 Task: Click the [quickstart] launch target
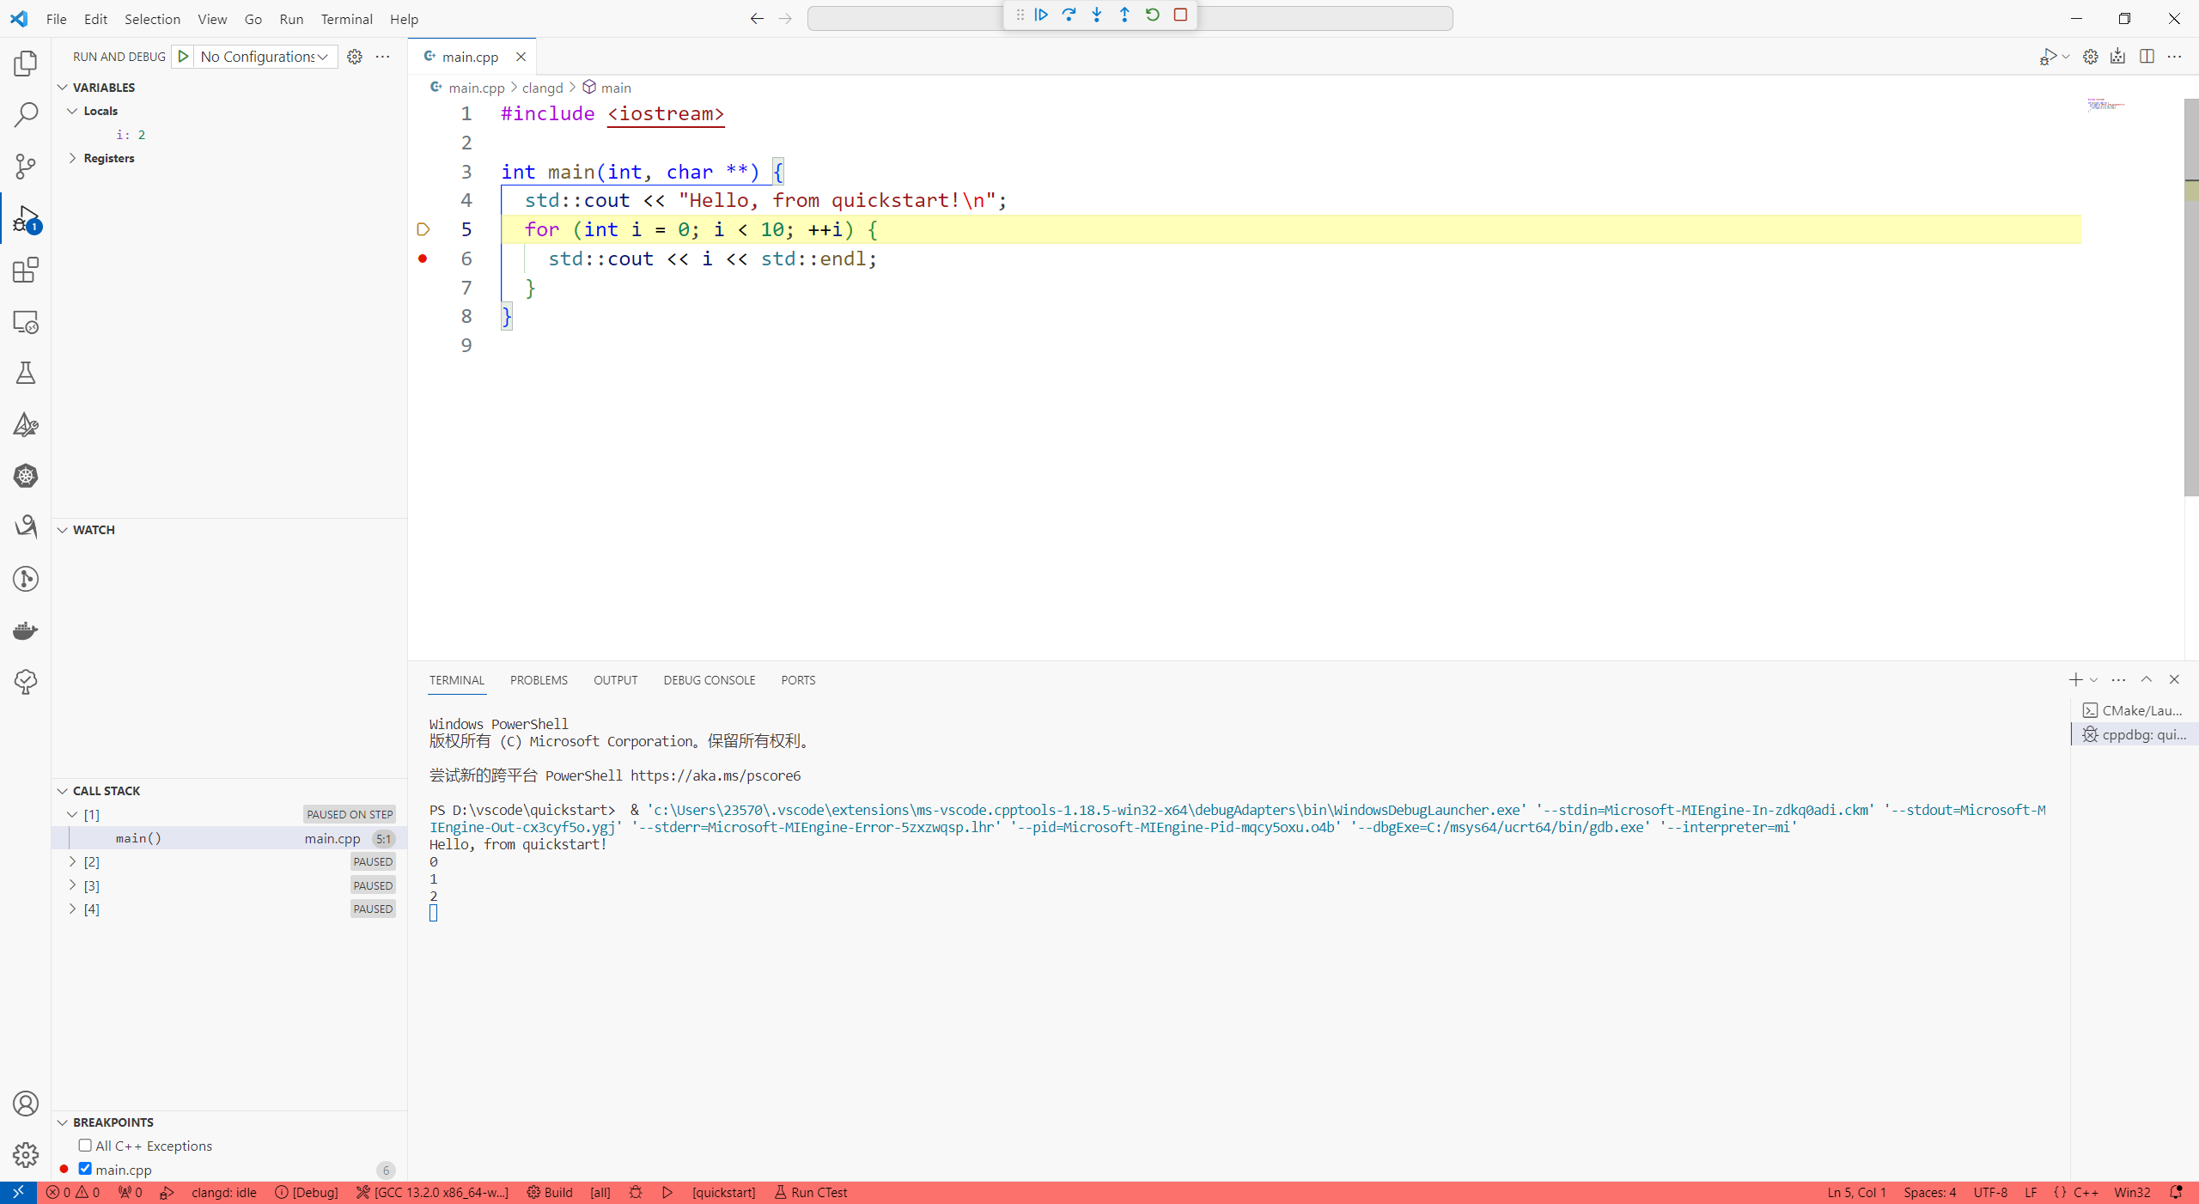724,1192
